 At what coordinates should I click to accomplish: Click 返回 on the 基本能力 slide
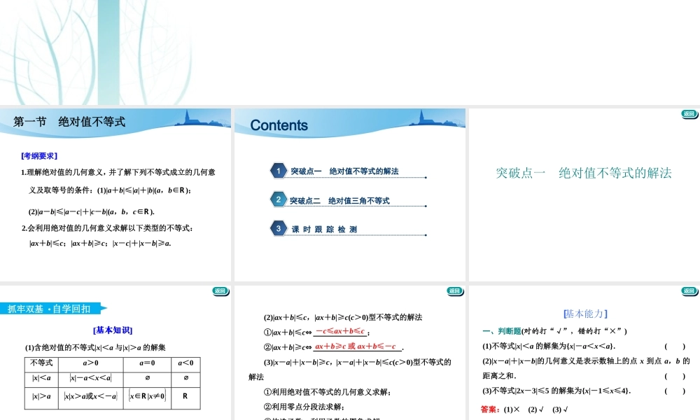point(688,291)
